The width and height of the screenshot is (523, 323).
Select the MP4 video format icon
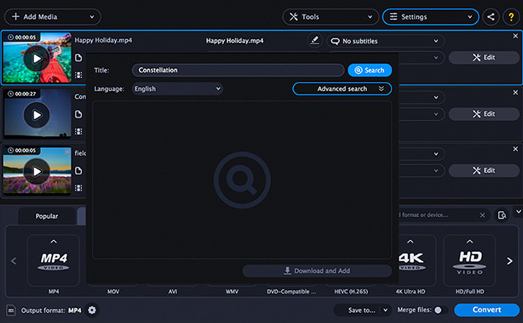click(53, 261)
